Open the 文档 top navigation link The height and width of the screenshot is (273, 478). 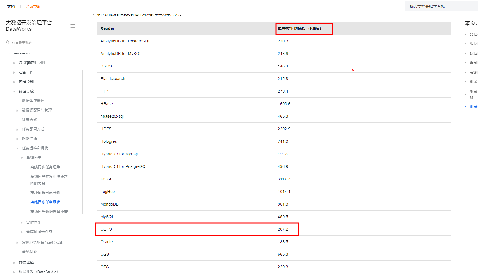coord(11,6)
